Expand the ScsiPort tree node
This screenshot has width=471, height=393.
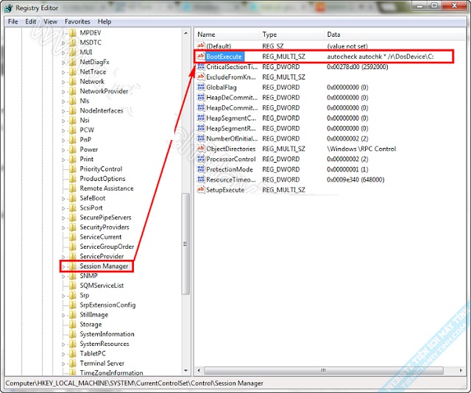coord(63,208)
